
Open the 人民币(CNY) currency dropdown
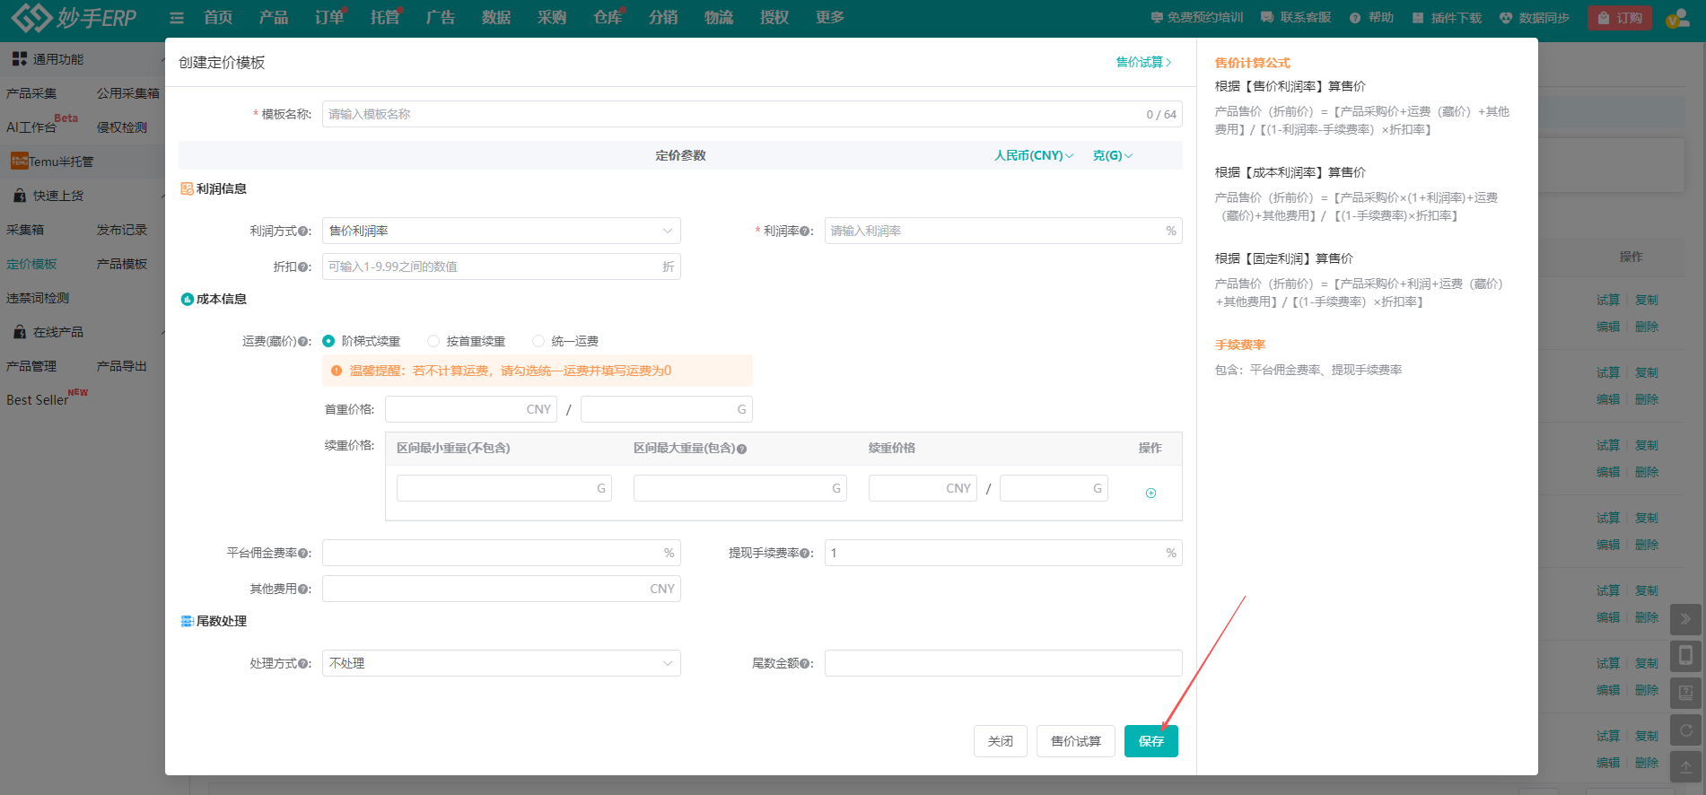pos(1033,155)
